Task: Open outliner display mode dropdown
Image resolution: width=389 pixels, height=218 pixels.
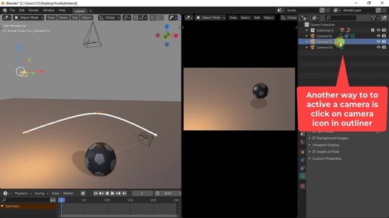Action: (316, 18)
